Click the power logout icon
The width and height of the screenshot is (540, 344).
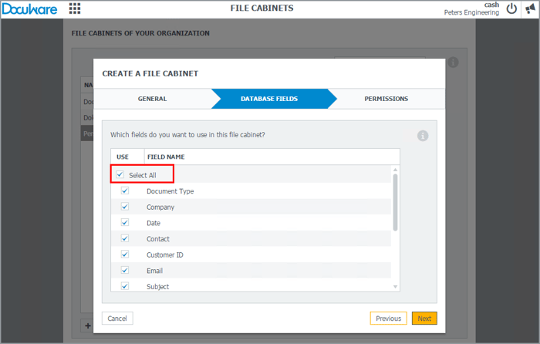(511, 8)
